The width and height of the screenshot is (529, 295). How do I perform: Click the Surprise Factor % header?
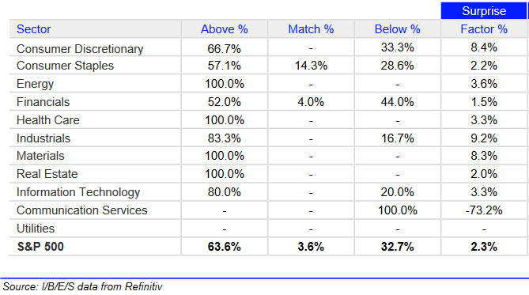point(484,21)
